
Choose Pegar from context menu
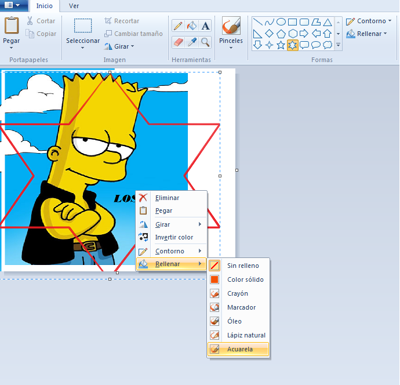click(171, 210)
